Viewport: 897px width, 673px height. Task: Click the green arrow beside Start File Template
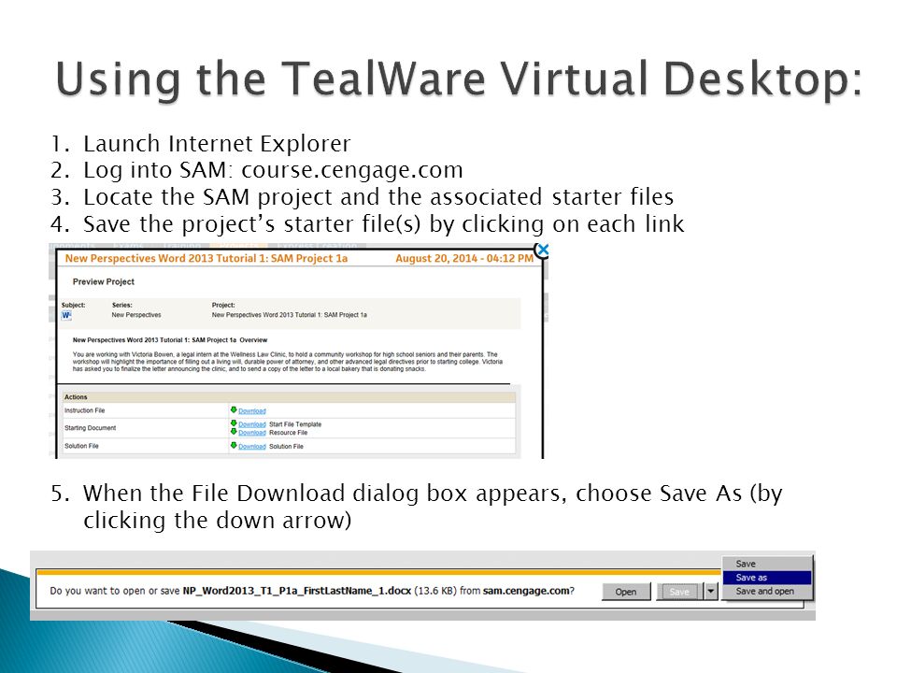[x=234, y=423]
